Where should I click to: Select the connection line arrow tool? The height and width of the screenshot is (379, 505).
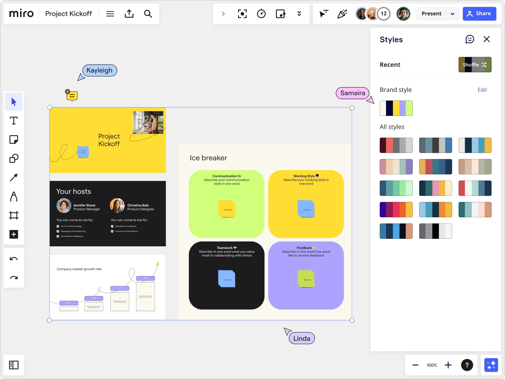[14, 177]
